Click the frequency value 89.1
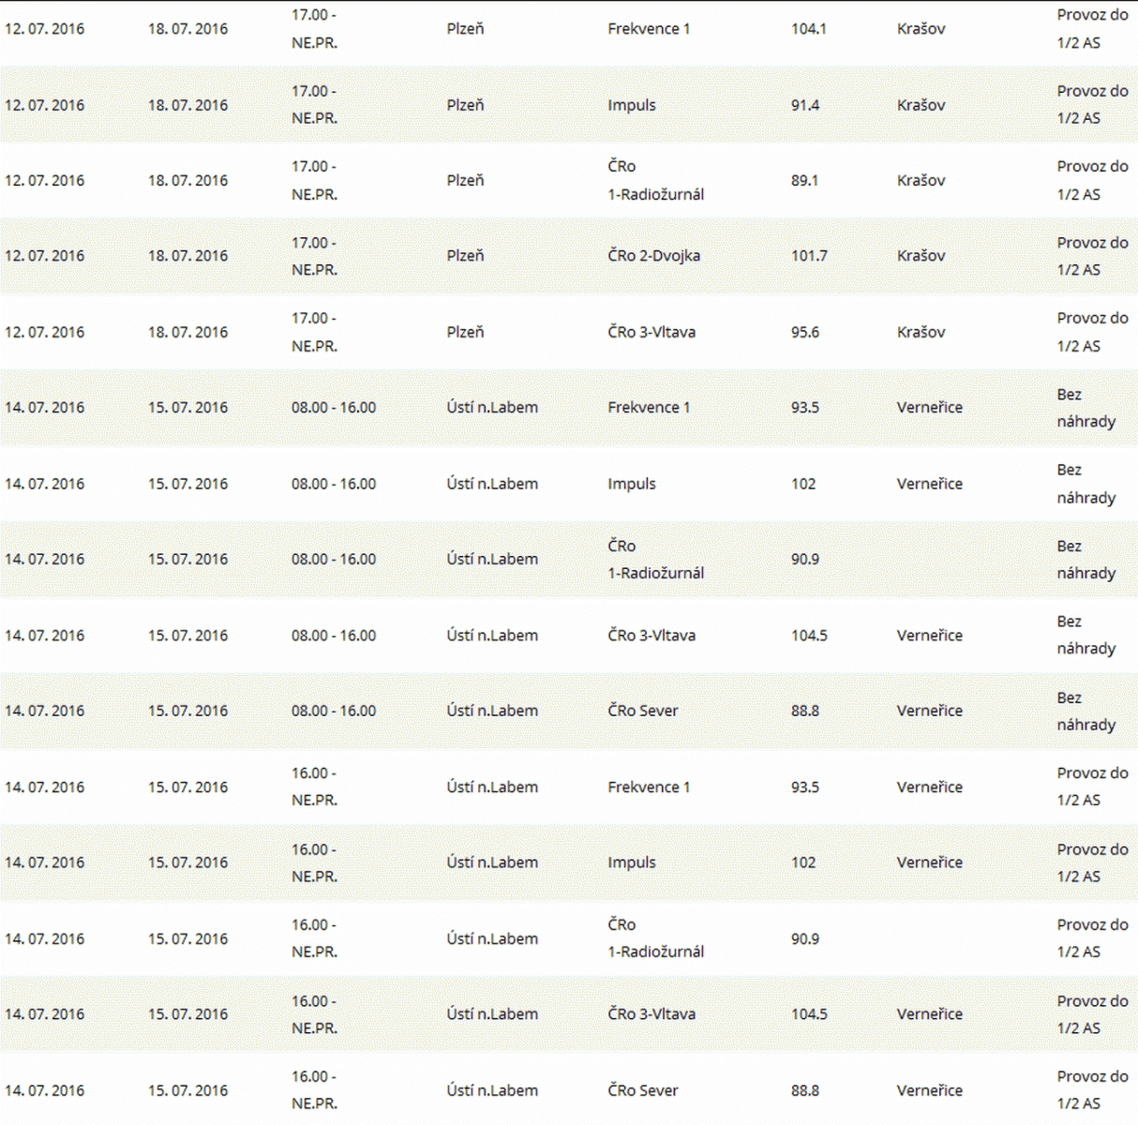This screenshot has height=1125, width=1138. (x=804, y=180)
